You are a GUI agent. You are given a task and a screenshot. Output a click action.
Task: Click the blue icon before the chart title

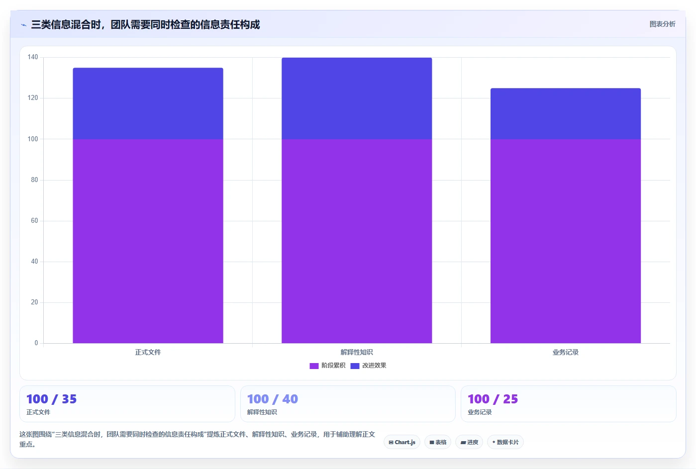tap(23, 25)
